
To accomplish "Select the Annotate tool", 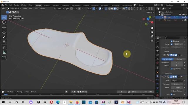I will 4,47.
